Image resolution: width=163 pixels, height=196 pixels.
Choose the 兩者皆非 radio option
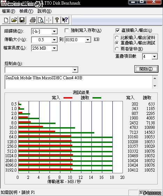[x=117, y=49]
